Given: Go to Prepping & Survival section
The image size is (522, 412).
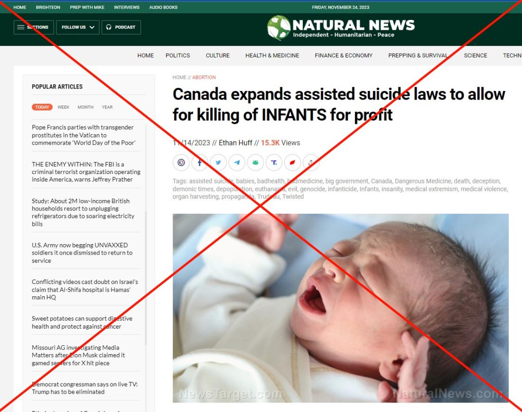Looking at the screenshot, I should [418, 55].
